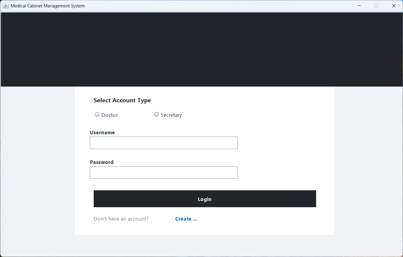This screenshot has height=257, width=403.
Task: Click the dark header banner
Action: (202, 50)
